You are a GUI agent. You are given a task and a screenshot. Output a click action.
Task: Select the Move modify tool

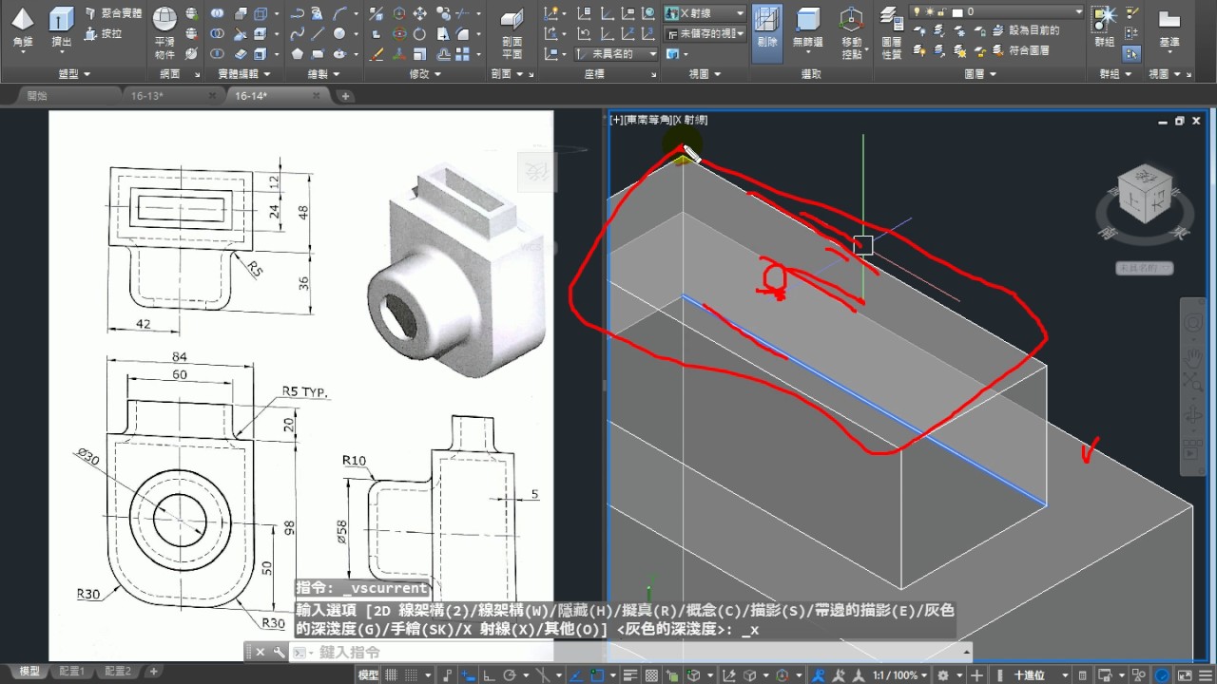(419, 13)
